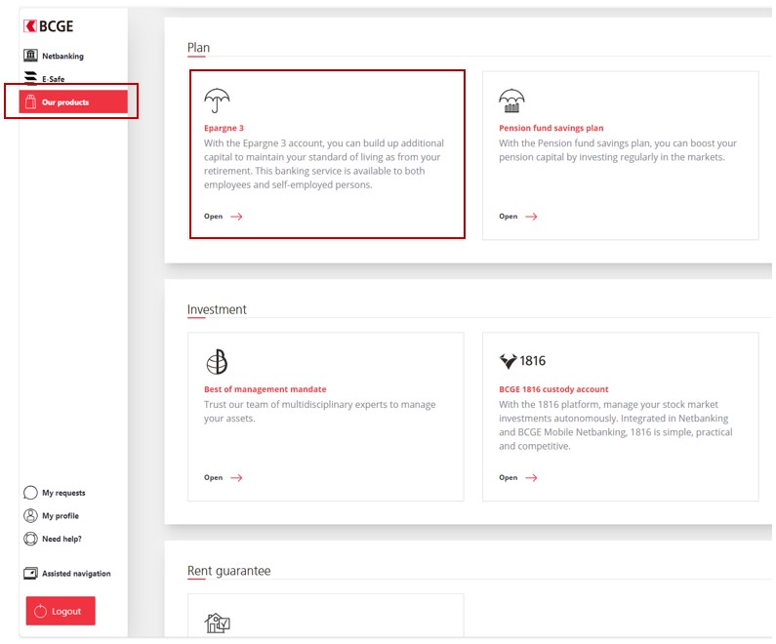Click arrow beside 1816 custody account Open
776x644 pixels.
531,477
